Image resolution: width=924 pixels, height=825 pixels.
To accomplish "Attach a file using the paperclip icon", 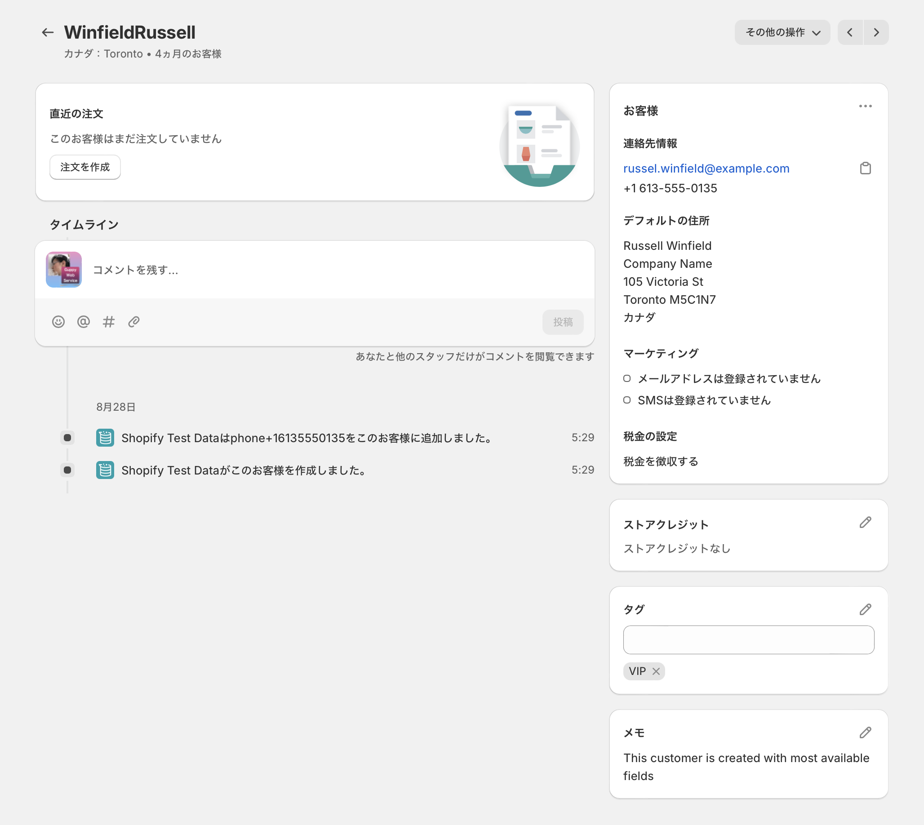I will 133,322.
